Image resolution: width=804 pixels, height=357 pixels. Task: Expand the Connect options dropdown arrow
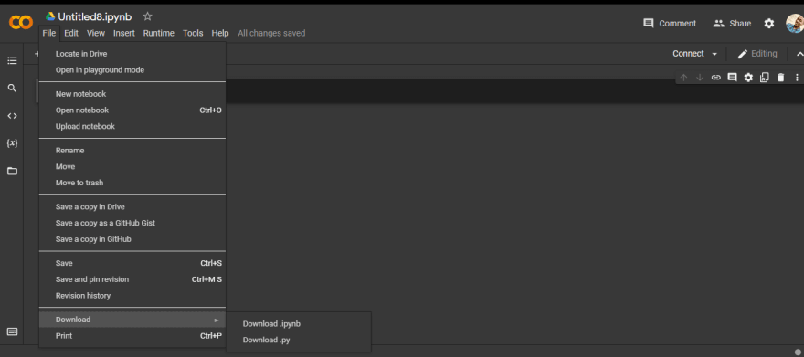[x=714, y=54]
